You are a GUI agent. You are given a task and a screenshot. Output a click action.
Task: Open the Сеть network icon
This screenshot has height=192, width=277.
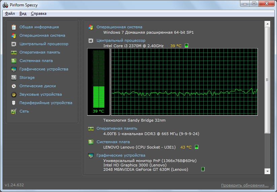click(14, 111)
